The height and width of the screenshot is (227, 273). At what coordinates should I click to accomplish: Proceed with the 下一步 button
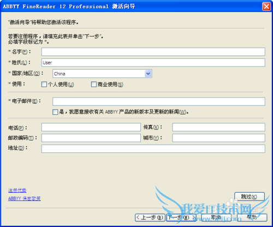(181, 218)
